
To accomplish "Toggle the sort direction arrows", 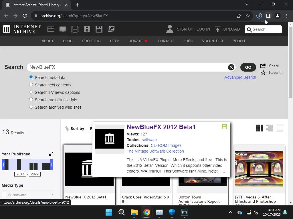I will click(67, 129).
